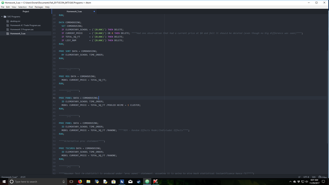Open Homework 4.1 Trade Program.sas file
This screenshot has width=329, height=185.
pos(25,25)
